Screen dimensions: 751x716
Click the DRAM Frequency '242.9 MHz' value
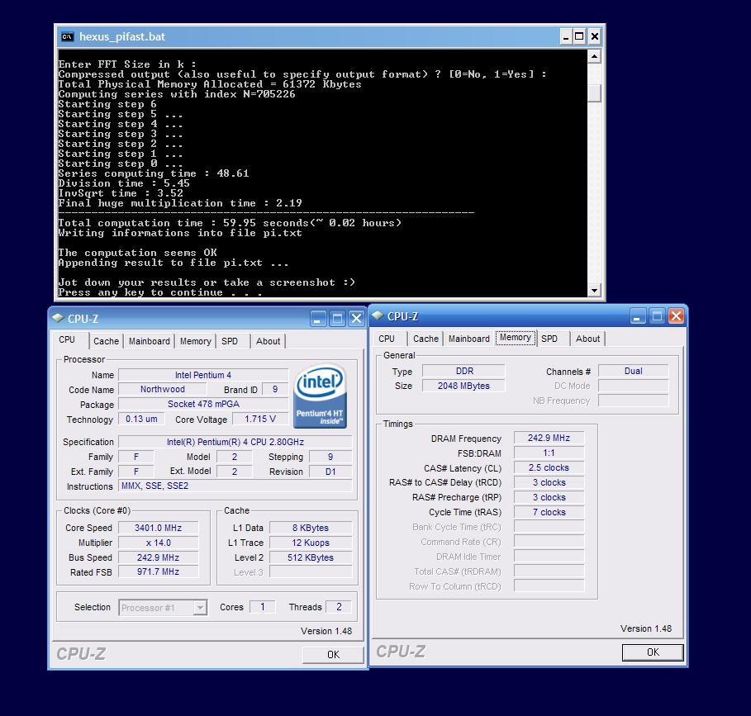(549, 438)
